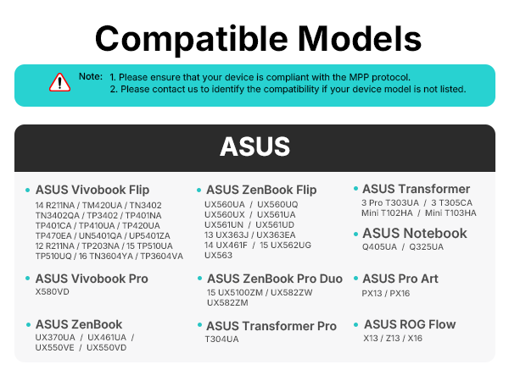Screen dimensions: 509x381
Task: Click the bullet beside ASUS Pro Art
Action: [355, 279]
